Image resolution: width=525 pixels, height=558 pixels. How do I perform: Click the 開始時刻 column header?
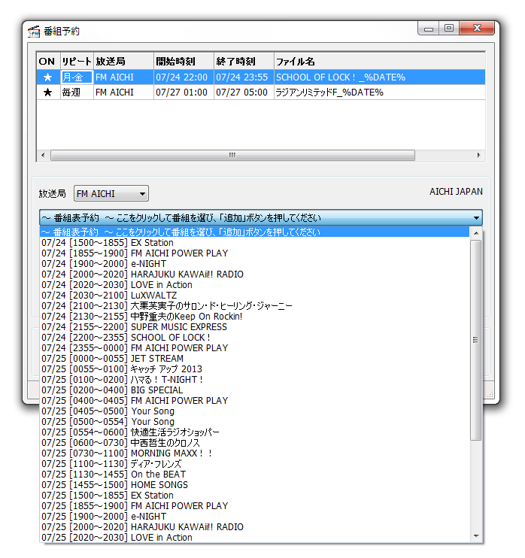(x=184, y=61)
